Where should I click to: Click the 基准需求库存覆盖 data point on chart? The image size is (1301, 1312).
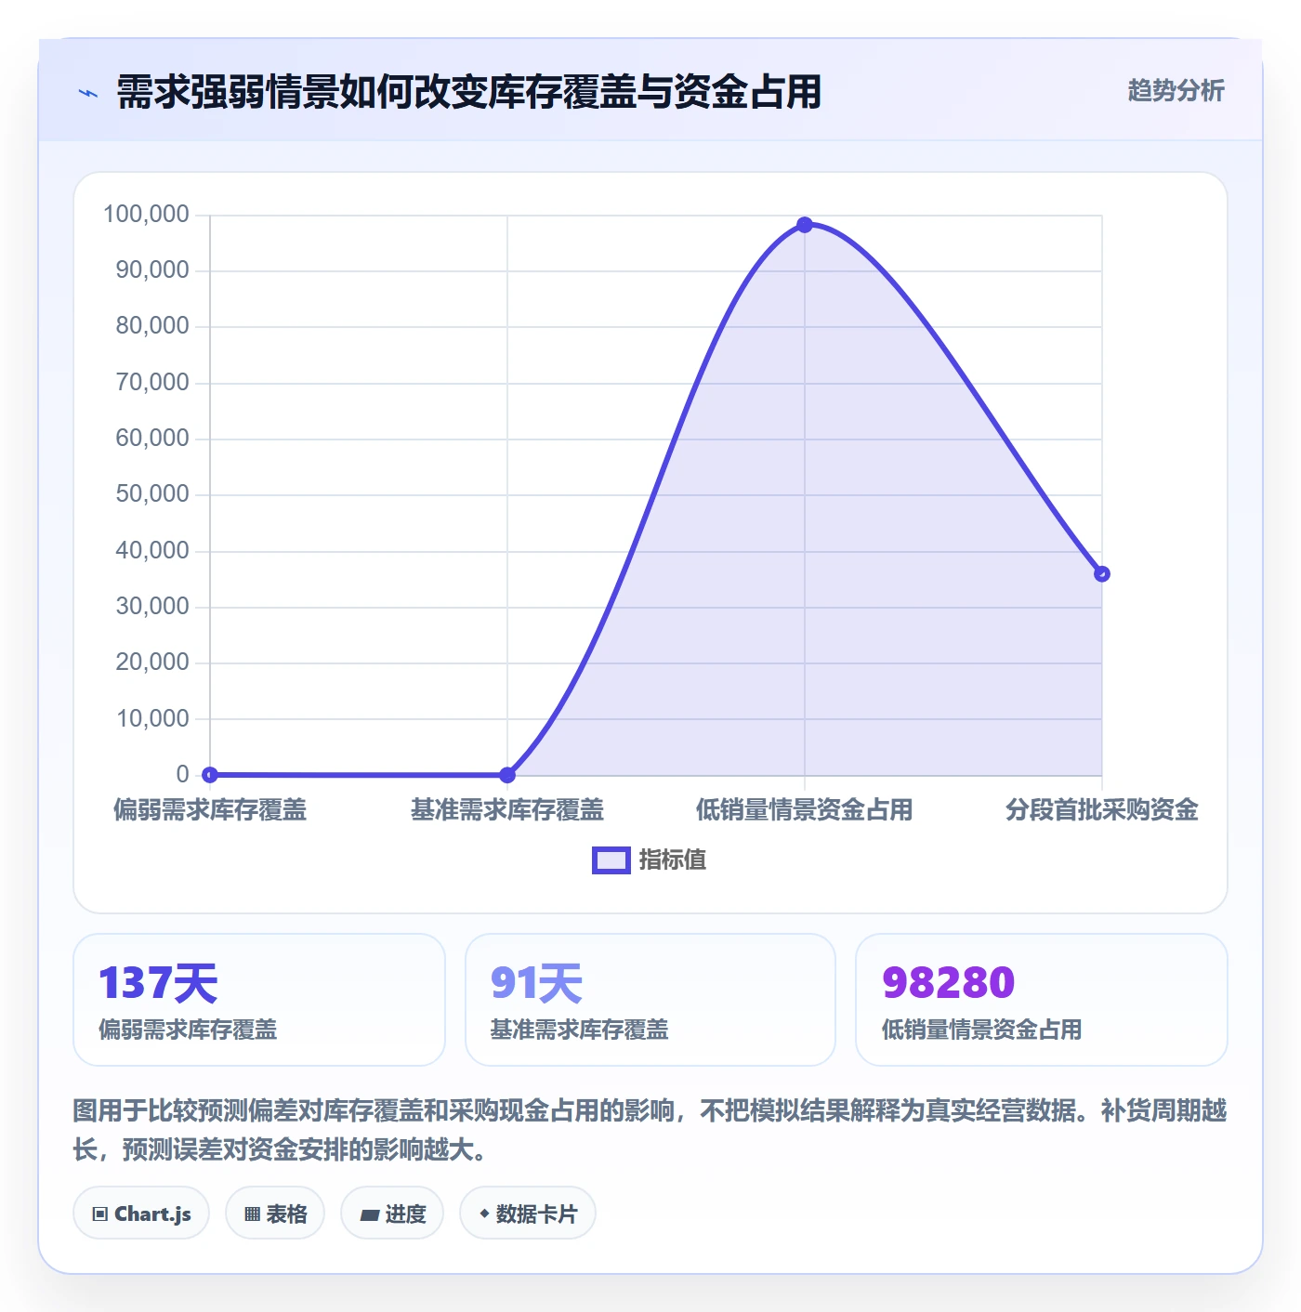click(507, 775)
